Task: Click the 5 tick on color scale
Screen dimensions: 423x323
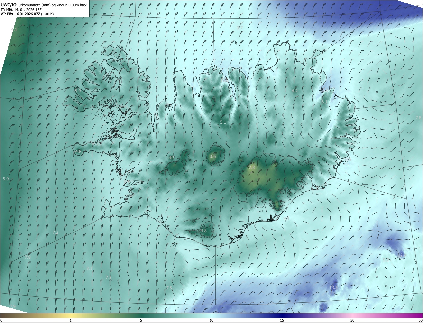Action: pyautogui.click(x=141, y=320)
